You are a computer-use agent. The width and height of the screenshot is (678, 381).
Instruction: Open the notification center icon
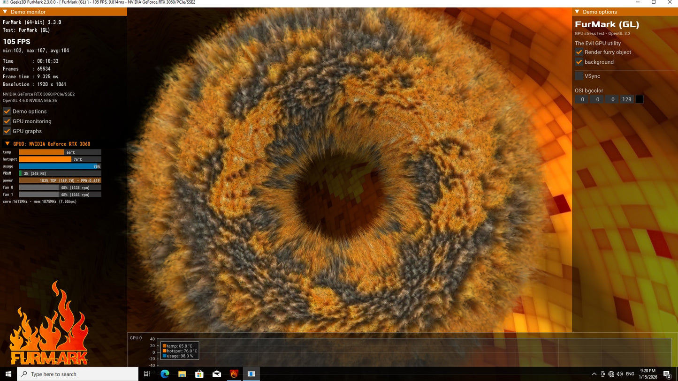coord(667,374)
